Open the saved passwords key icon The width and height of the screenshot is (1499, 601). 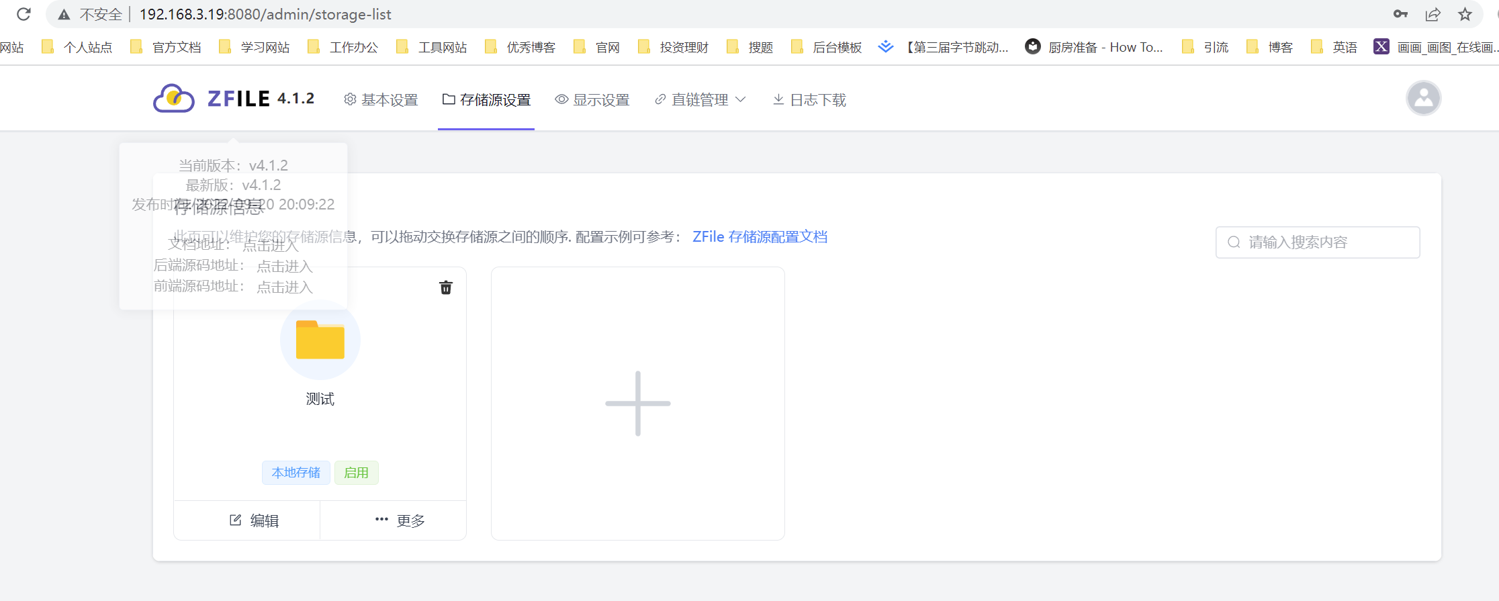(x=1400, y=14)
